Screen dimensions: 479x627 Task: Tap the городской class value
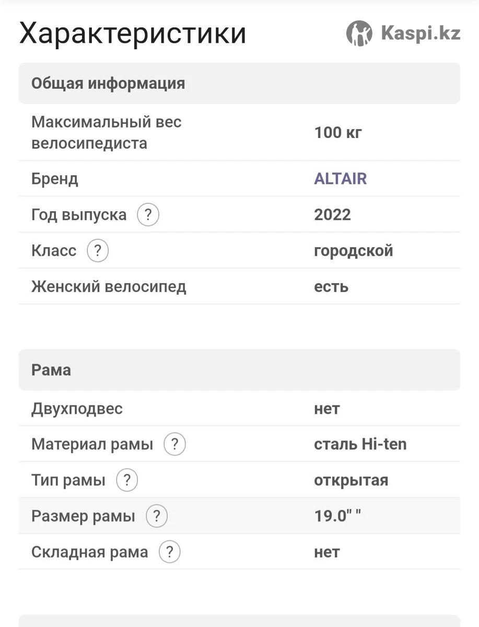[x=354, y=251]
